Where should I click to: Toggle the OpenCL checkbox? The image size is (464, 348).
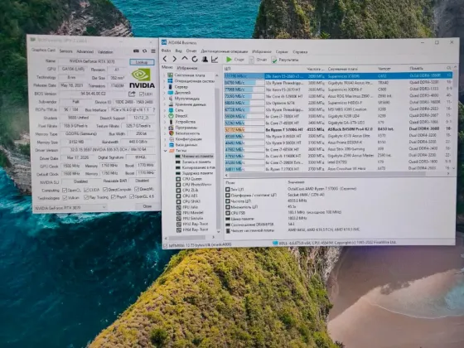coord(65,190)
